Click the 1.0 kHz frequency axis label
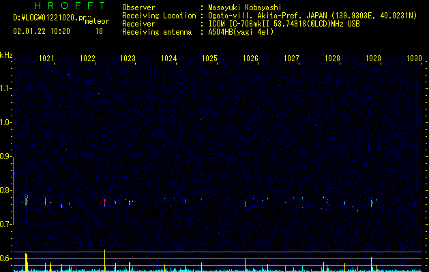This screenshot has width=429, height=272. point(5,122)
